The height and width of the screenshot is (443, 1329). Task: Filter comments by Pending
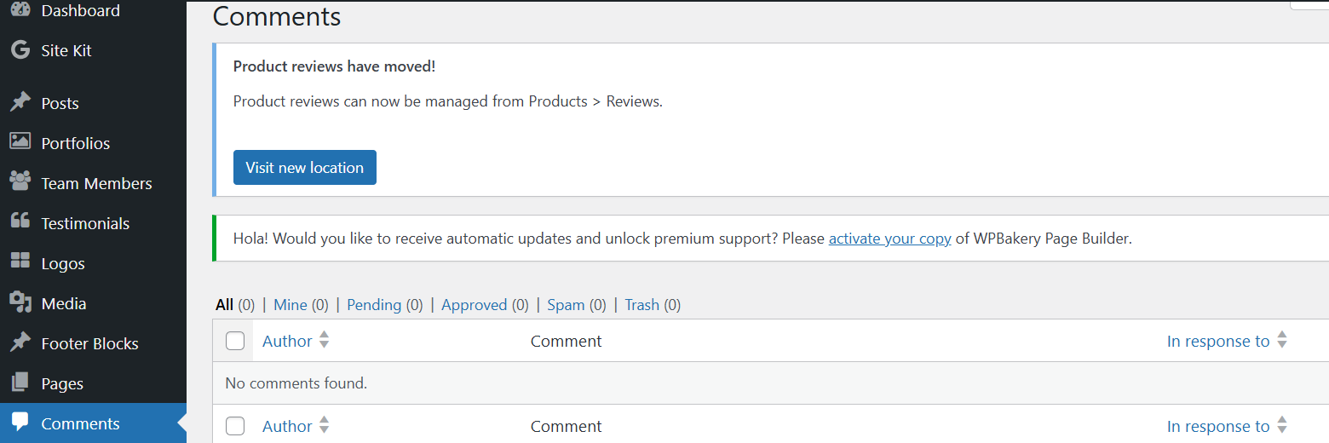pyautogui.click(x=374, y=305)
